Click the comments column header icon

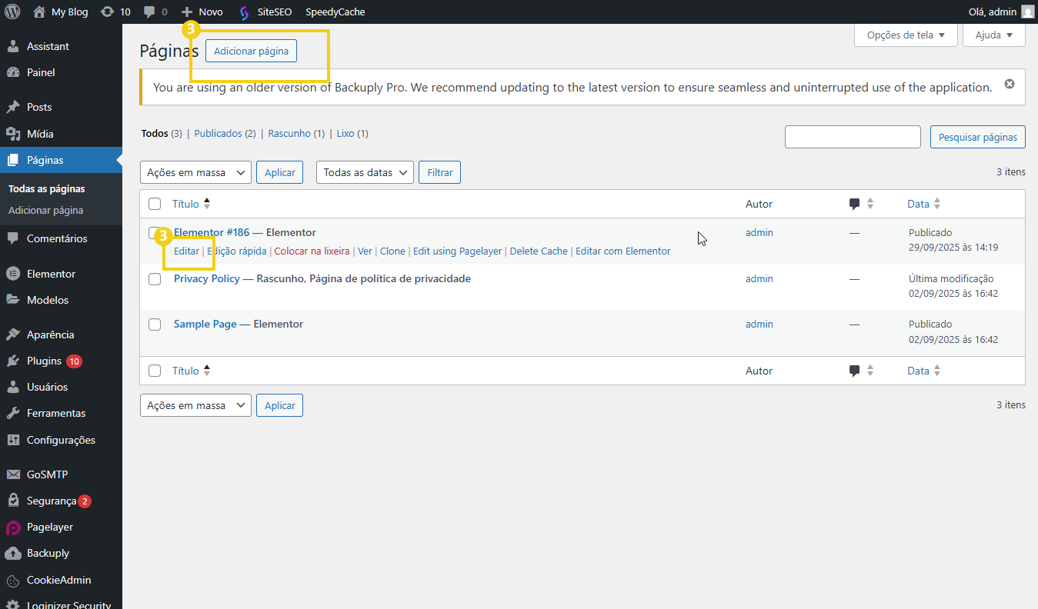point(854,204)
